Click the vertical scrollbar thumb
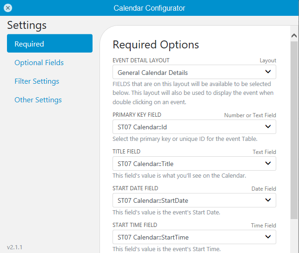The height and width of the screenshot is (253, 299). [294, 130]
